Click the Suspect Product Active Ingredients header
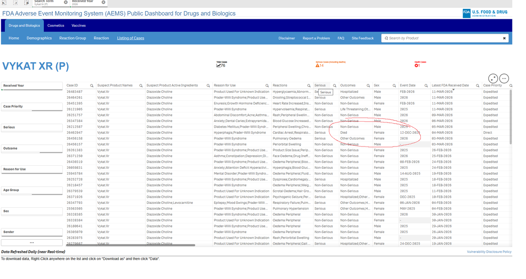 (172, 86)
